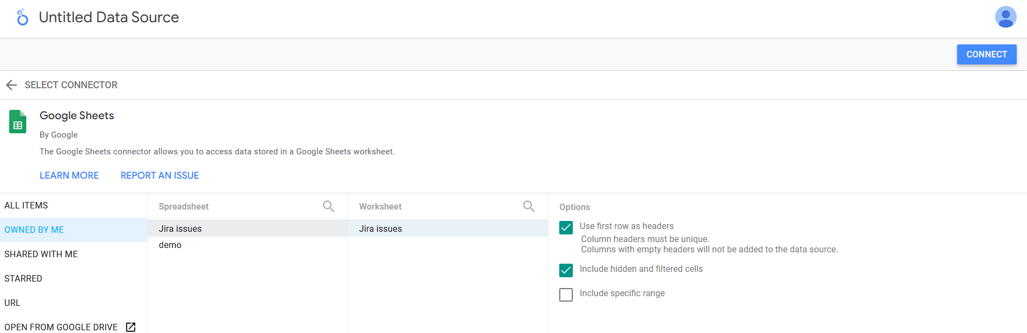Click the blue CONNECT button

[x=986, y=54]
